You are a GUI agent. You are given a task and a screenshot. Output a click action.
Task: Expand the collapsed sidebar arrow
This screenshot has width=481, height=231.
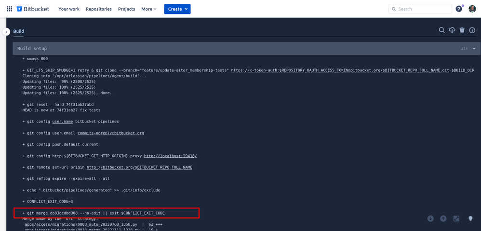[6, 32]
